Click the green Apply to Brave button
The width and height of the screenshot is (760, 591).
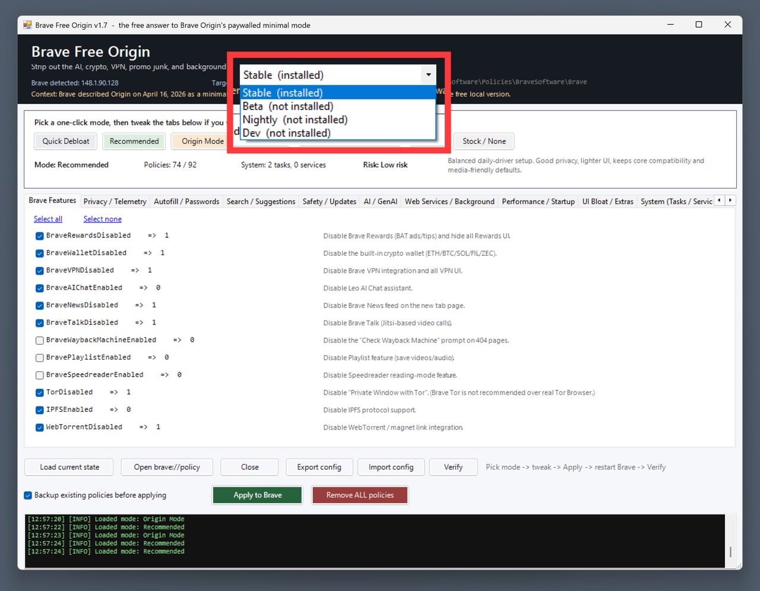[258, 495]
